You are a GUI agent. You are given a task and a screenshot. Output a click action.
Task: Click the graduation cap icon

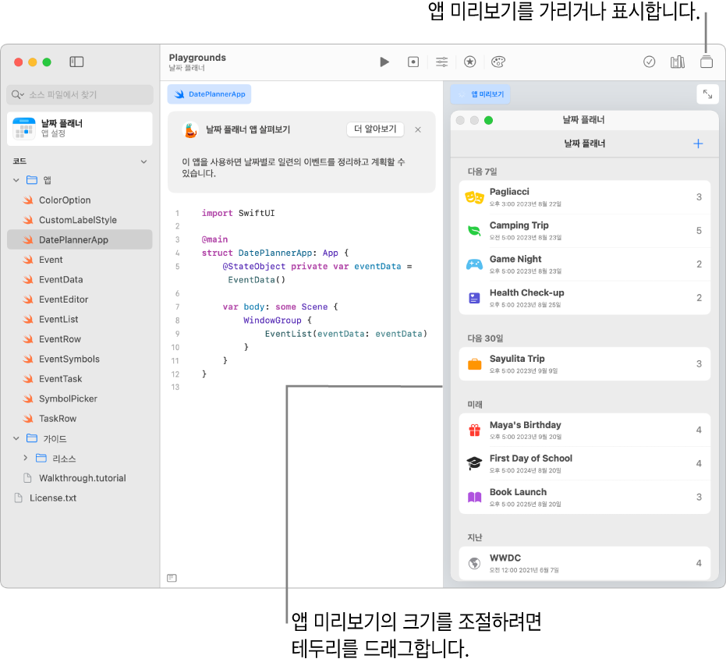[x=475, y=463]
